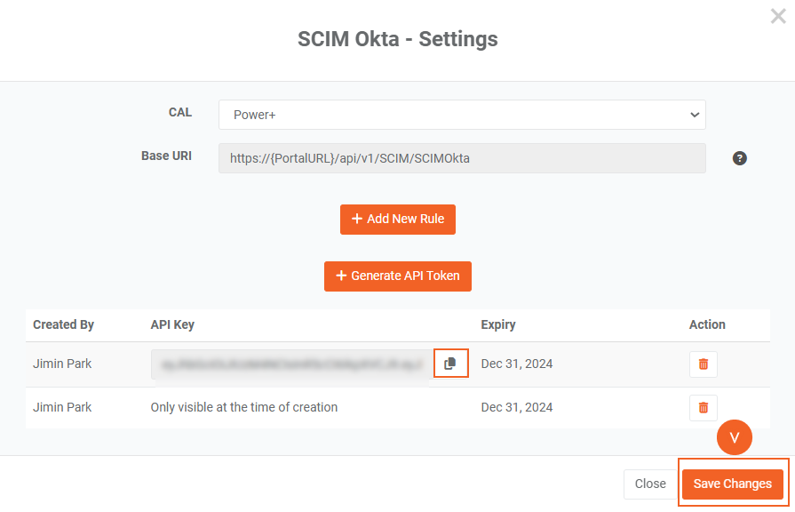This screenshot has width=795, height=512.
Task: Copy the API key to clipboard
Action: (450, 364)
